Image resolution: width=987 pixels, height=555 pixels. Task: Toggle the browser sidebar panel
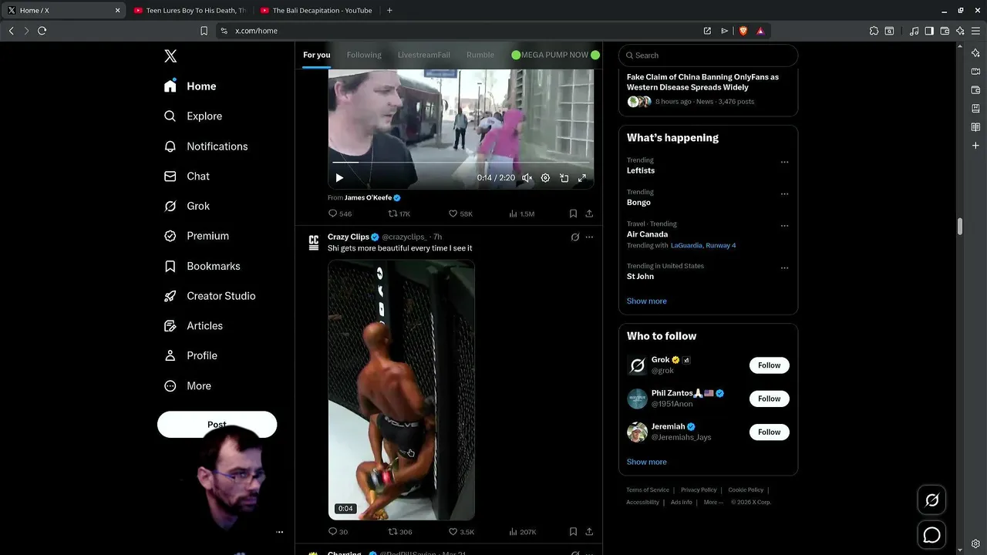(929, 31)
